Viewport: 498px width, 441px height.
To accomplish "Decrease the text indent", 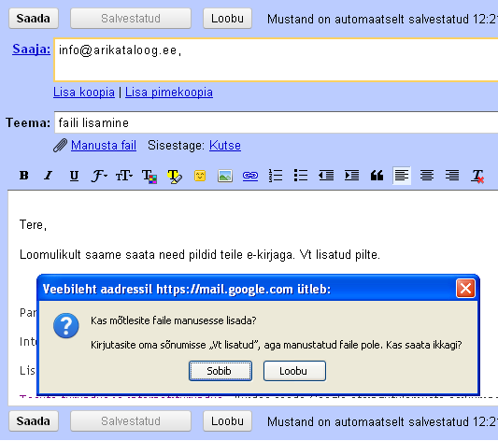I will (x=326, y=176).
